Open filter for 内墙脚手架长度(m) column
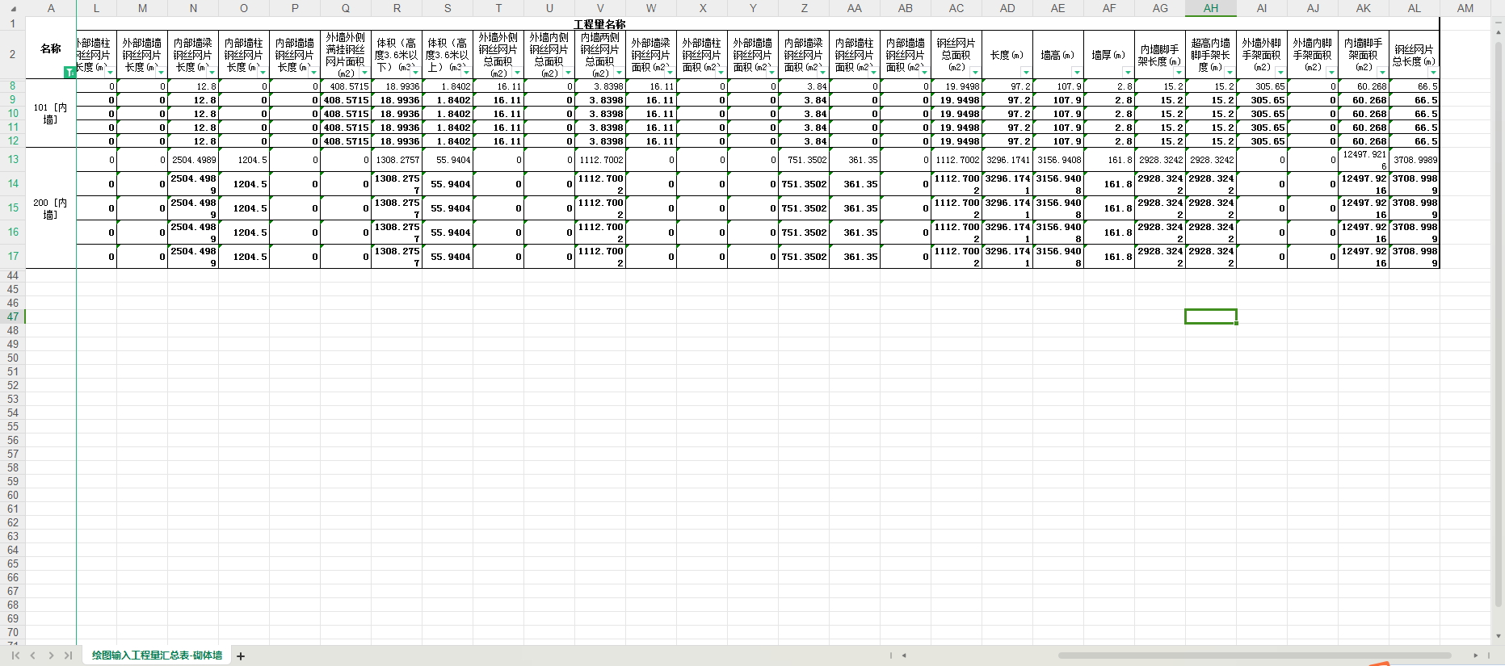This screenshot has height=666, width=1505. click(x=1179, y=73)
